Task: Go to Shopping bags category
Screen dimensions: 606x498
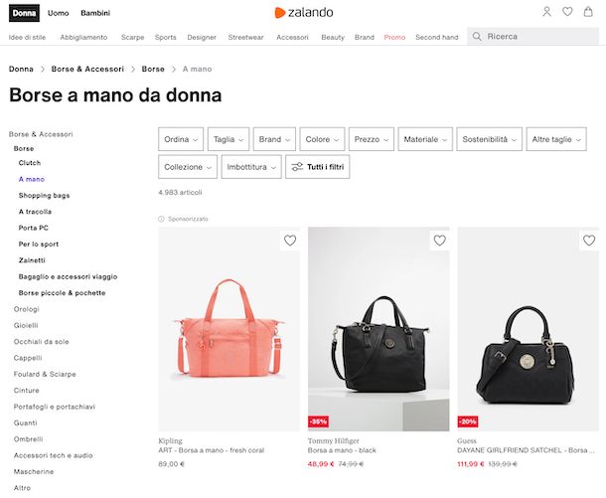Action: 44,195
